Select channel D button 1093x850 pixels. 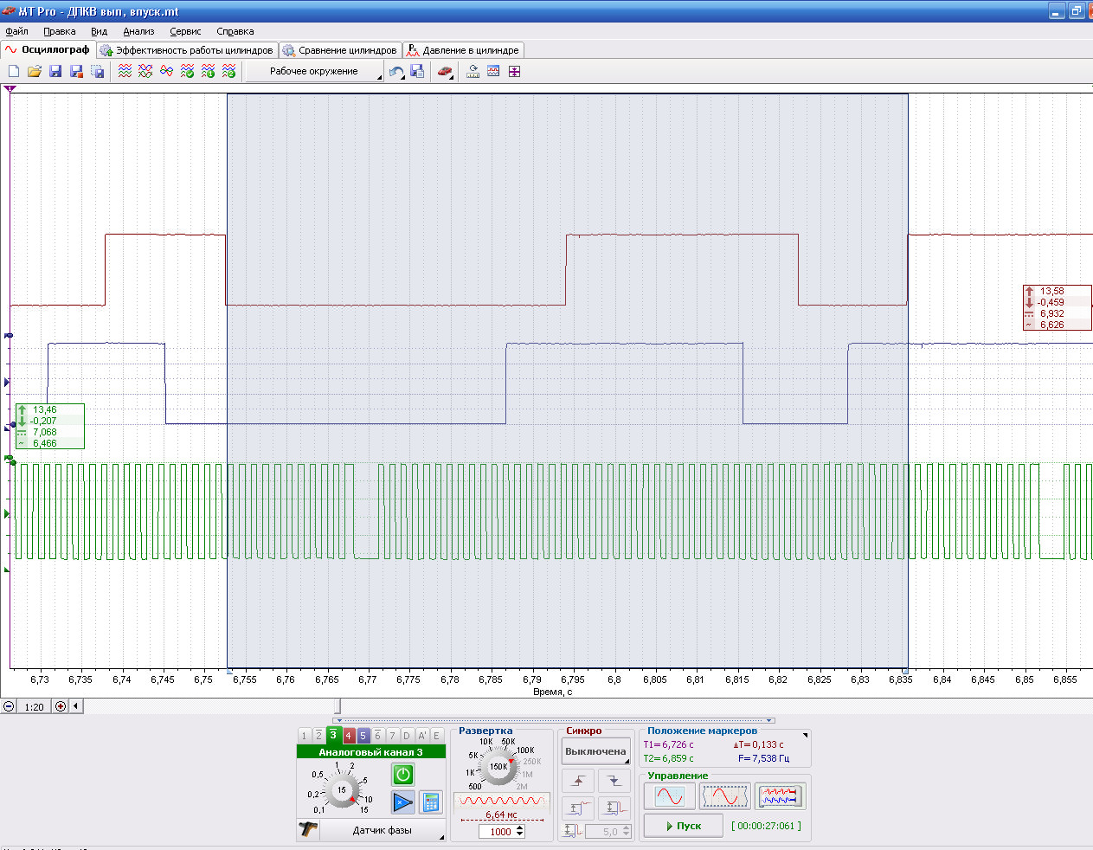click(407, 736)
